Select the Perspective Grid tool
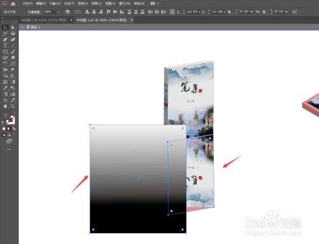Screen dimensions: 319x244 [x=13, y=76]
